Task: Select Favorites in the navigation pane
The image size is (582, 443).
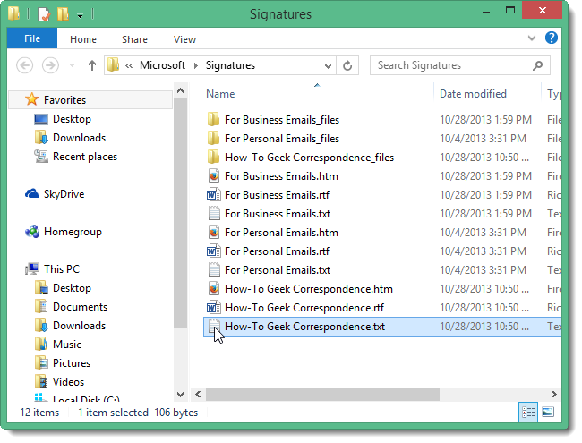Action: (64, 100)
